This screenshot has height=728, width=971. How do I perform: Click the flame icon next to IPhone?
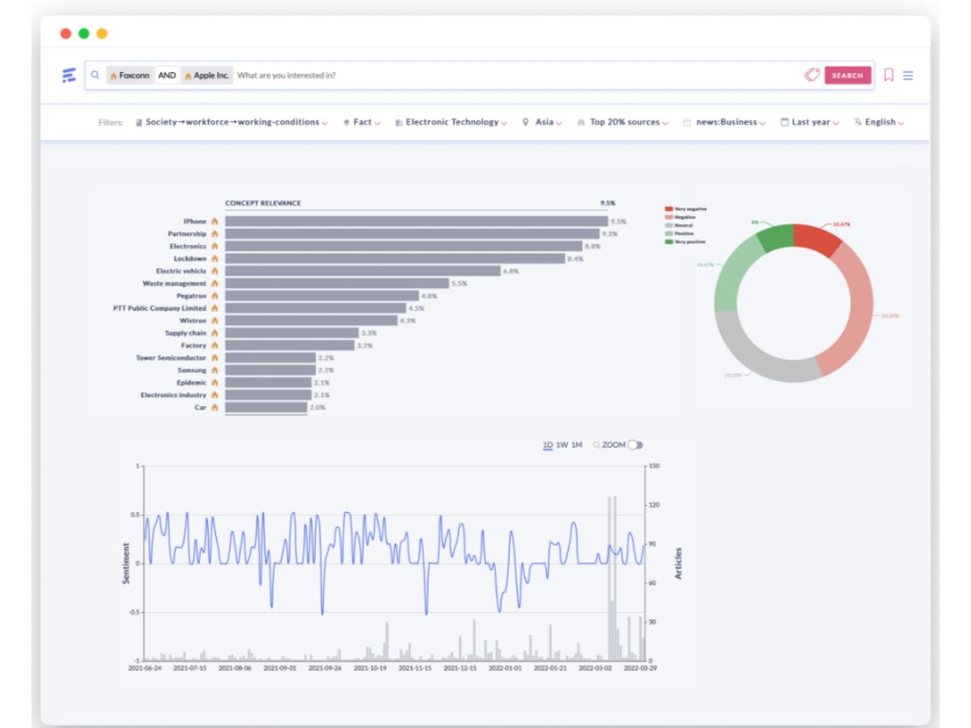coord(214,221)
